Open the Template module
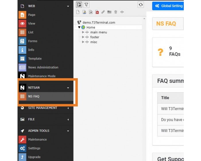201x161 pixels. 35,59
